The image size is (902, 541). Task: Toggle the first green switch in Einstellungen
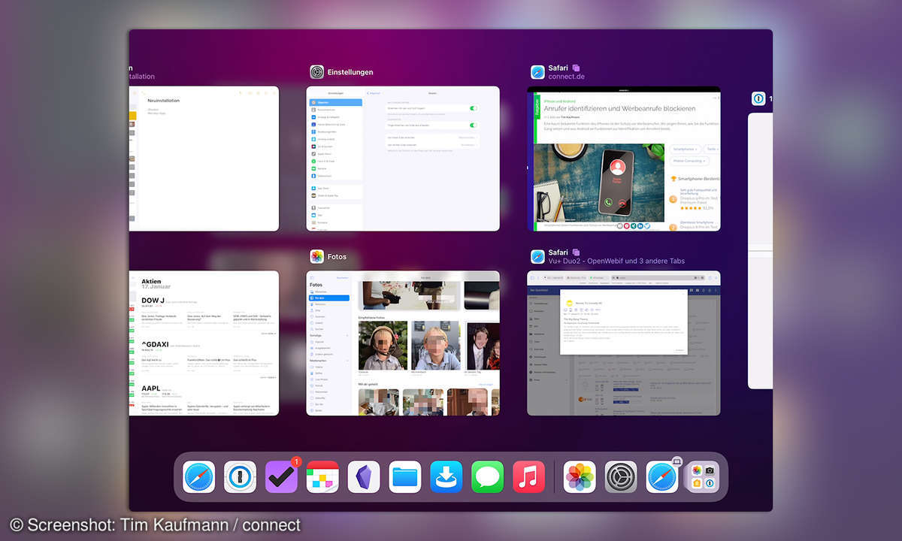[473, 108]
